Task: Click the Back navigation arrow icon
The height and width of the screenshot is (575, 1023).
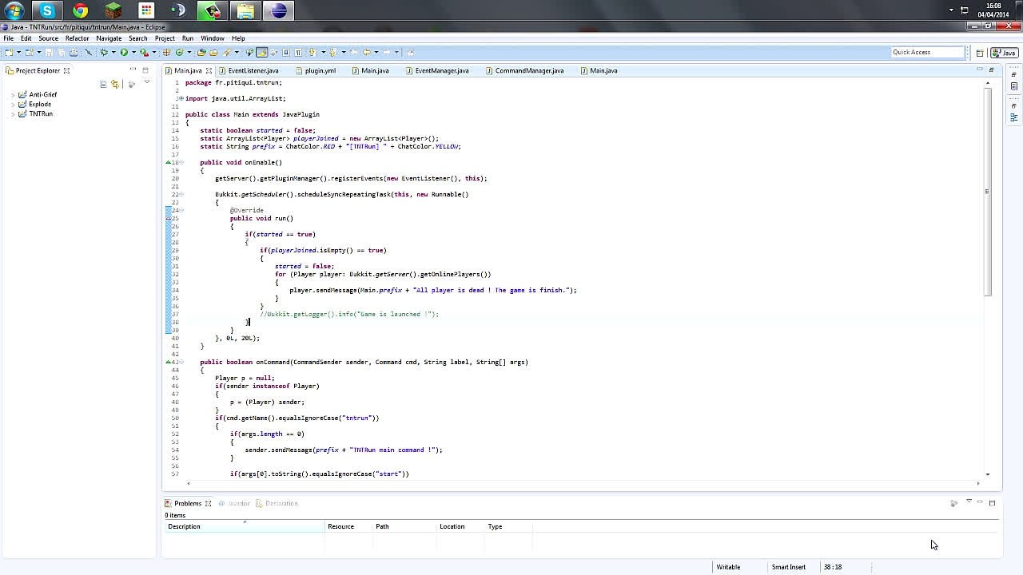Action: pos(366,52)
